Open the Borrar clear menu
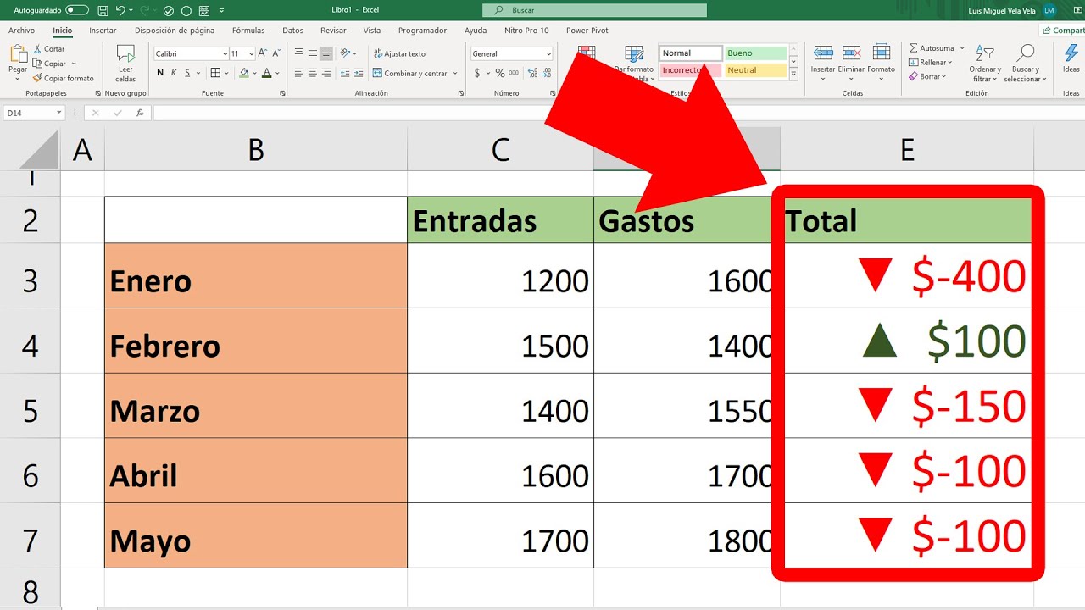This screenshot has width=1085, height=610. click(927, 76)
